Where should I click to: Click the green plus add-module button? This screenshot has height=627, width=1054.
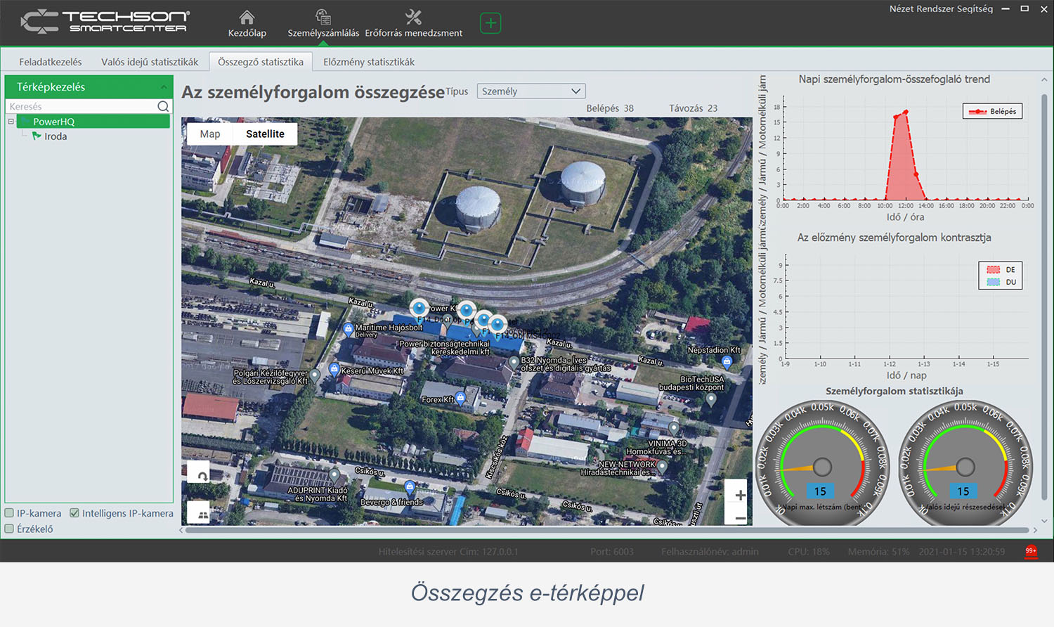coord(490,23)
